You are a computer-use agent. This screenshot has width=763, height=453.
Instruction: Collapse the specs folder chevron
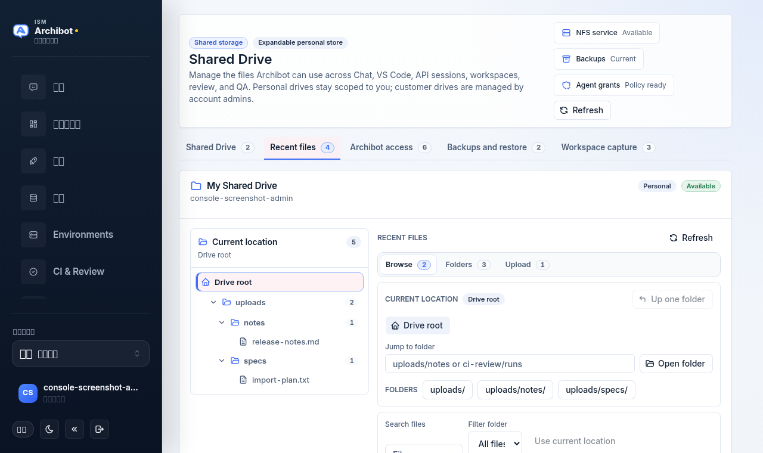[222, 361]
